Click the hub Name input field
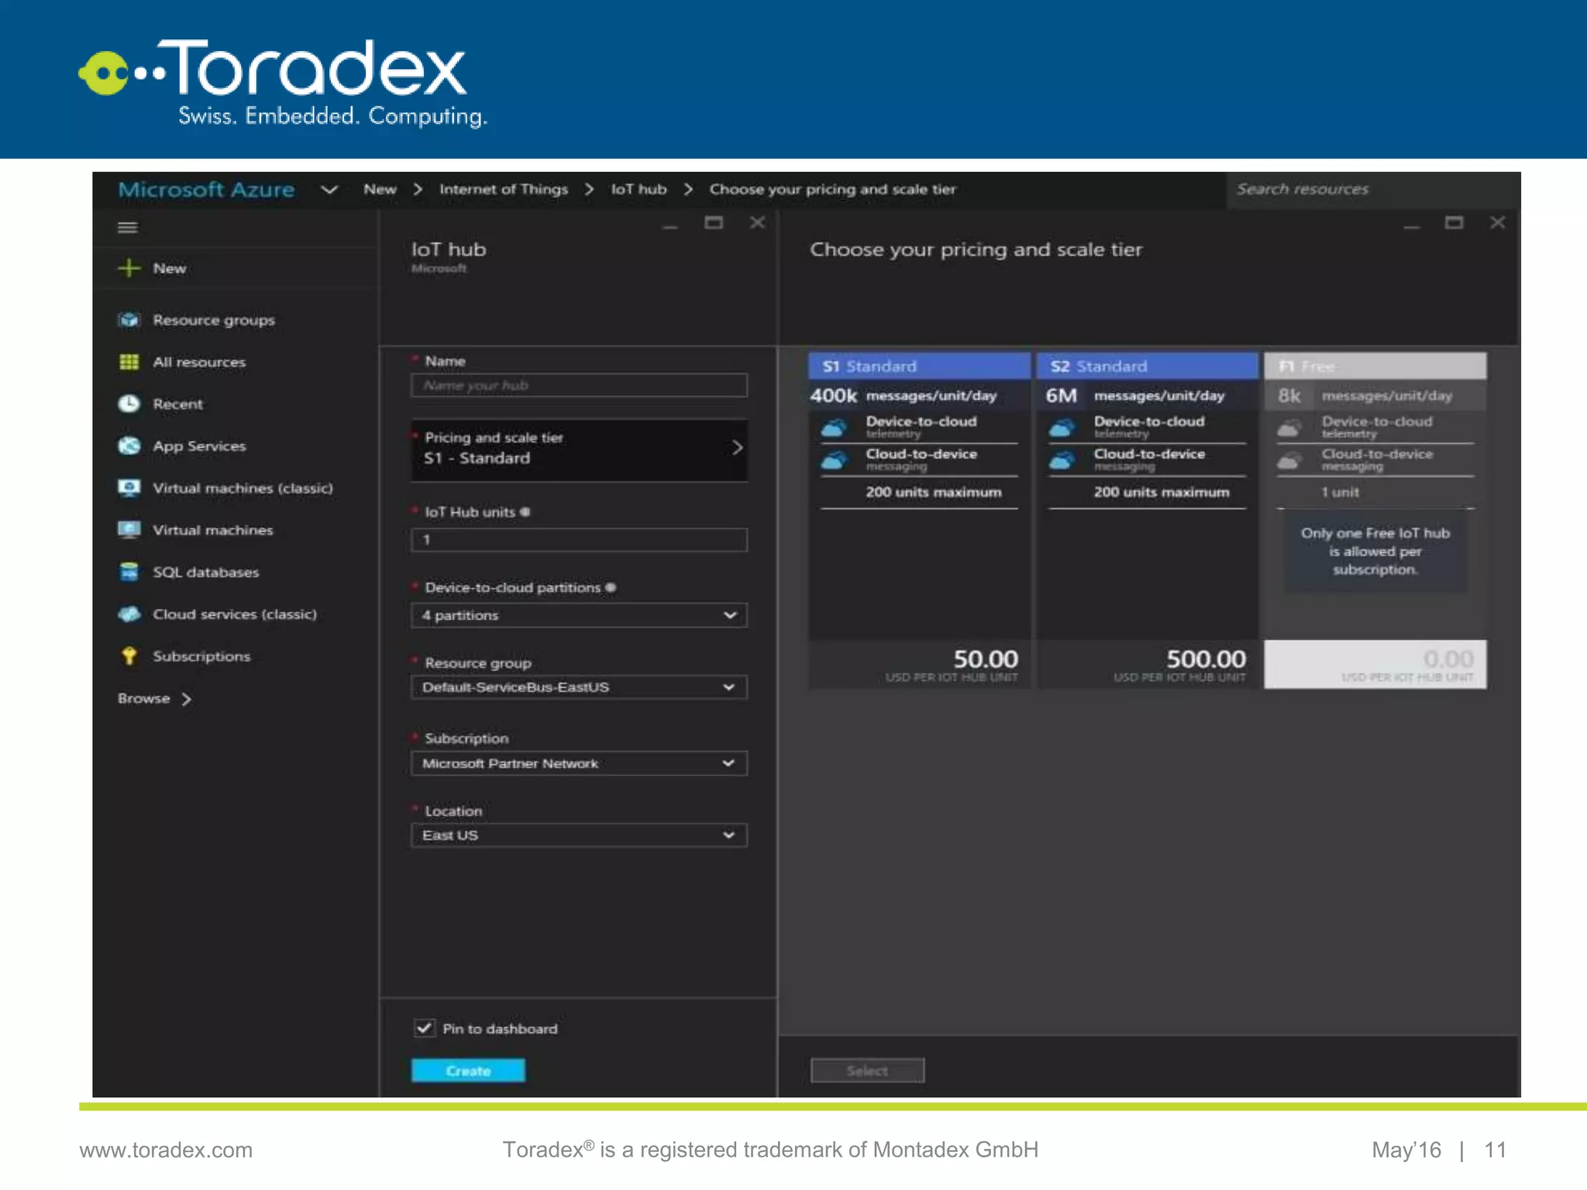Image resolution: width=1587 pixels, height=1190 pixels. pyautogui.click(x=579, y=385)
